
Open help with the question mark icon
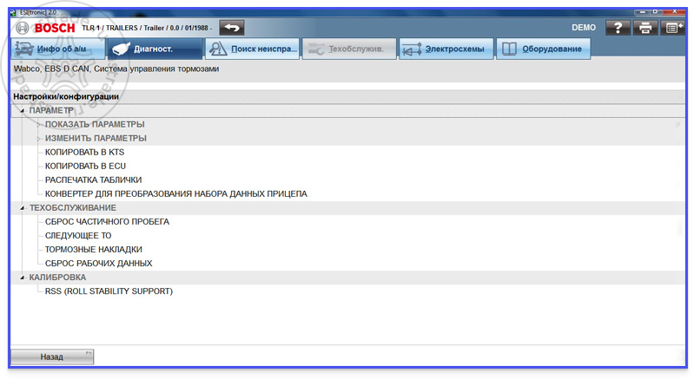(618, 28)
